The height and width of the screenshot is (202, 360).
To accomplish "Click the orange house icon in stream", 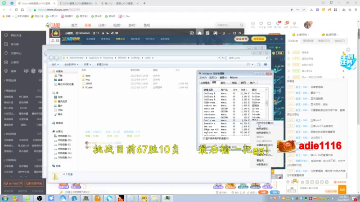I will click(x=56, y=33).
